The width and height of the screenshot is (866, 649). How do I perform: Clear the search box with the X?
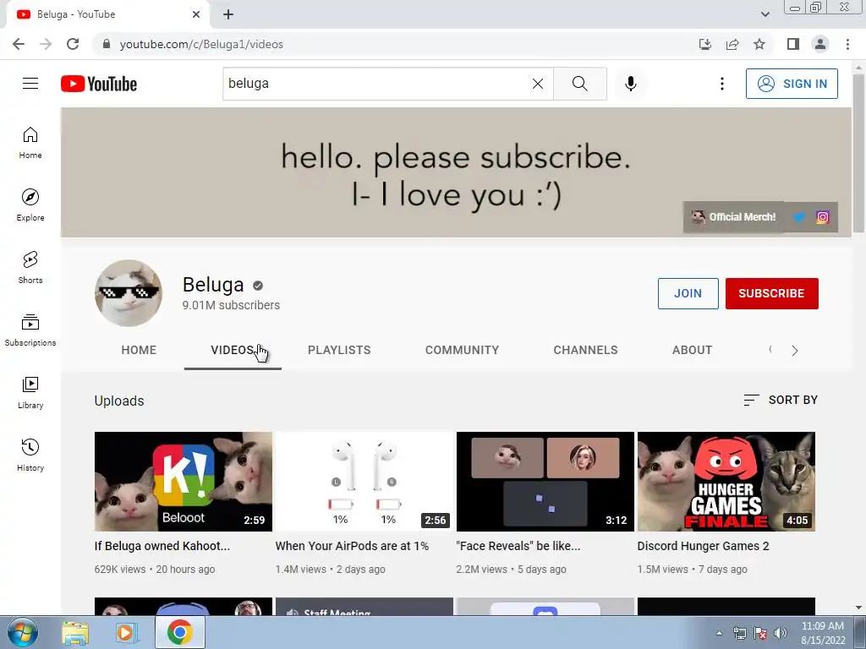click(537, 84)
